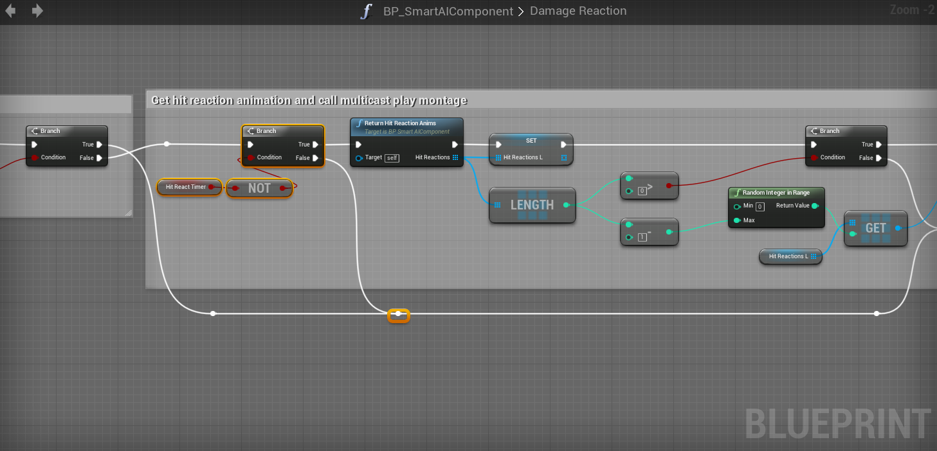Image resolution: width=937 pixels, height=451 pixels.
Task: Click the Hit Reactions output array pin
Action: click(455, 157)
